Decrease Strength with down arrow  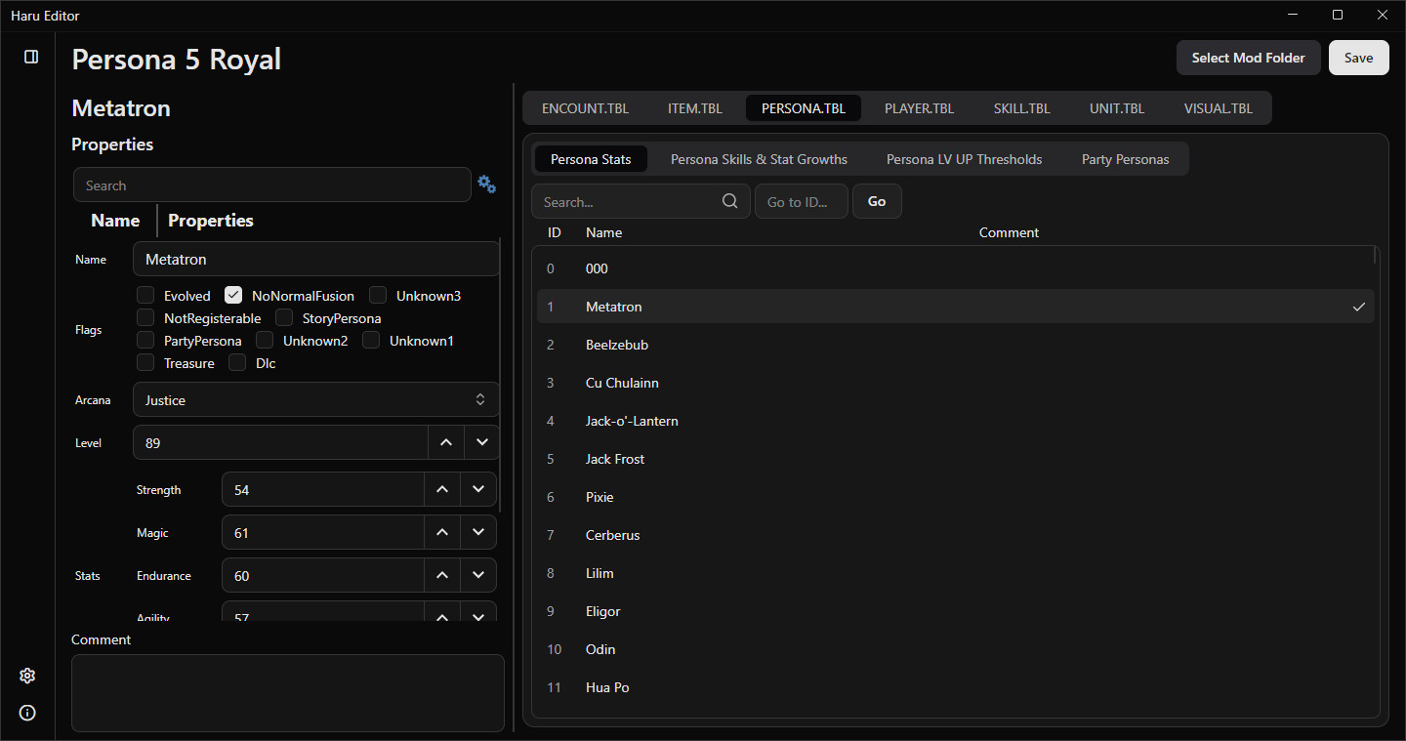(x=478, y=489)
